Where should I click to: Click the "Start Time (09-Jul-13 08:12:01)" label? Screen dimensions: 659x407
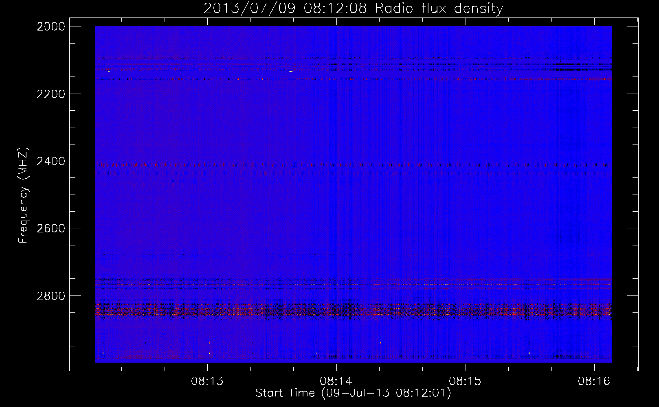[x=353, y=393]
